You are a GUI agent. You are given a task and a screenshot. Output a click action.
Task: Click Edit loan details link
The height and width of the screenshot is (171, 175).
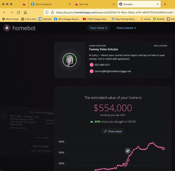point(18,128)
